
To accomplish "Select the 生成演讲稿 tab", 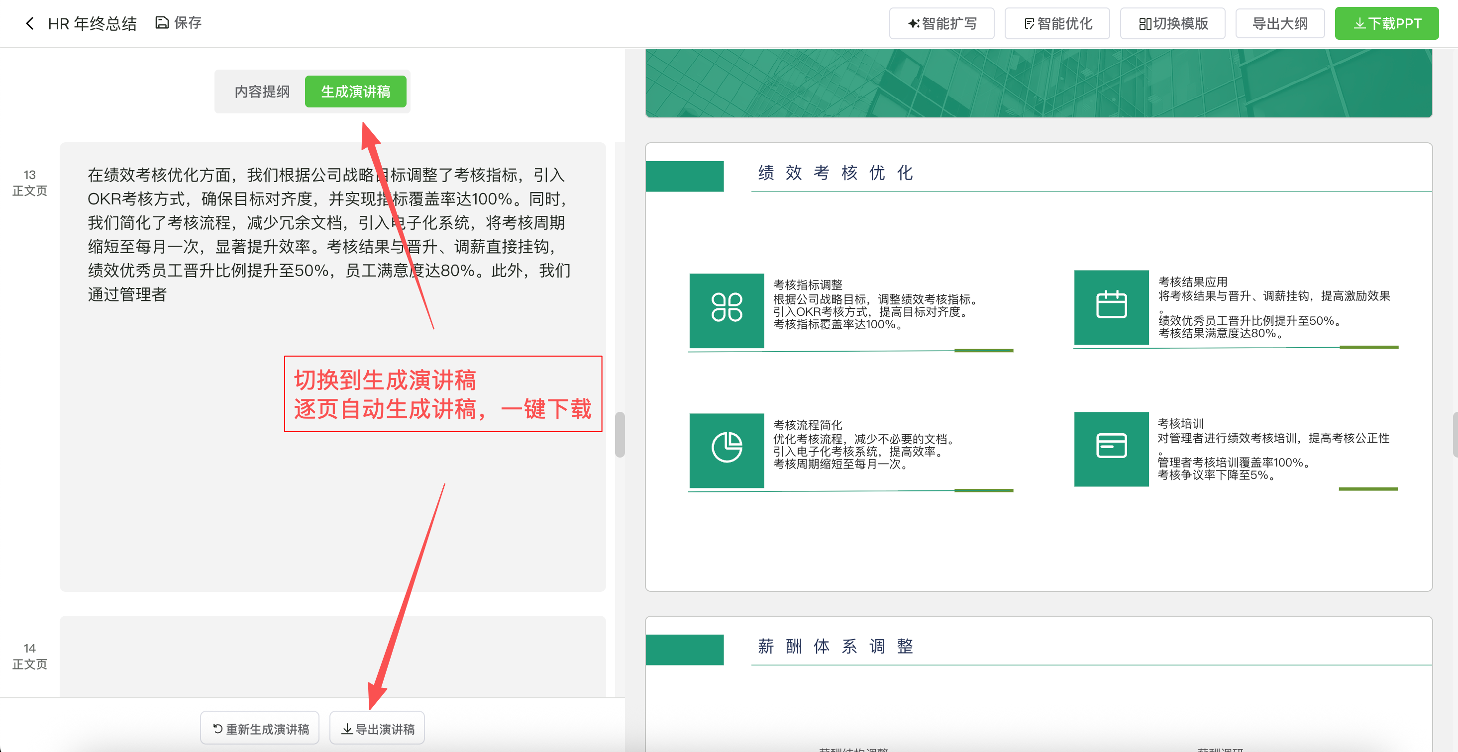I will (x=355, y=92).
